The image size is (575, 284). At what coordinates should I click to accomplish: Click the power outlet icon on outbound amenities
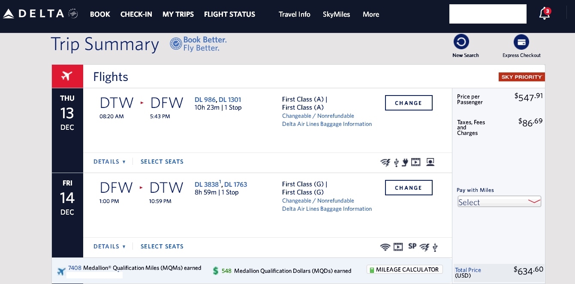[x=405, y=162]
